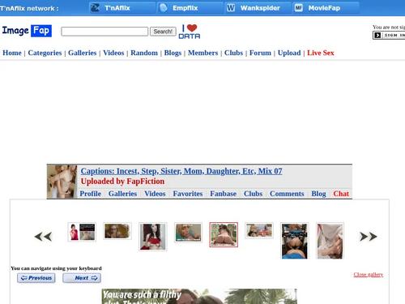405x304 pixels.
Task: Open the Empflix network icon
Action: click(x=164, y=8)
